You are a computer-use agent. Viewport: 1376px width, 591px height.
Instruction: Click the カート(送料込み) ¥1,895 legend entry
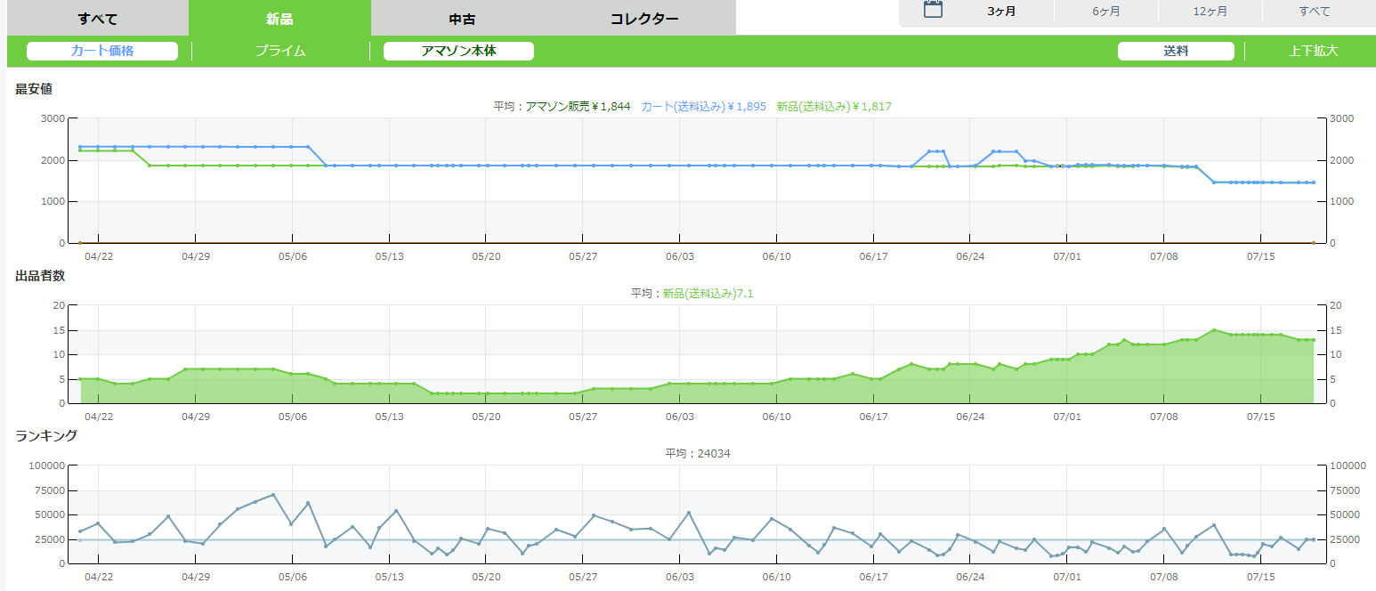point(703,107)
